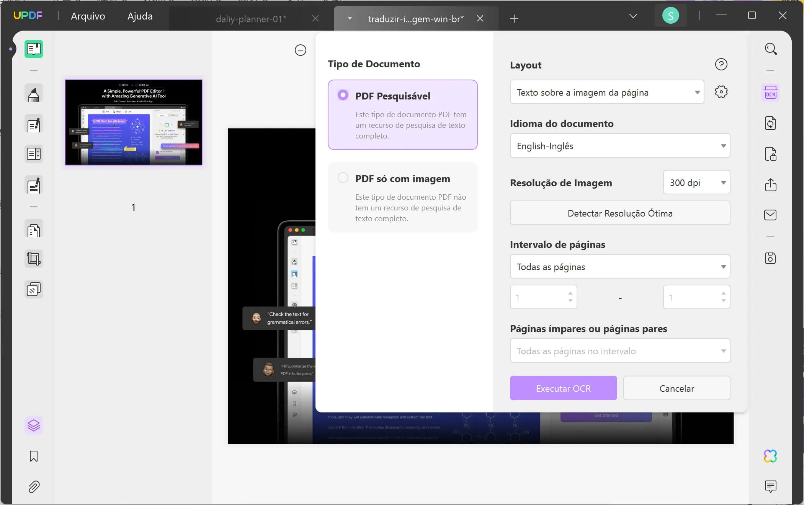
Task: Open the crop pages tool
Action: [34, 259]
